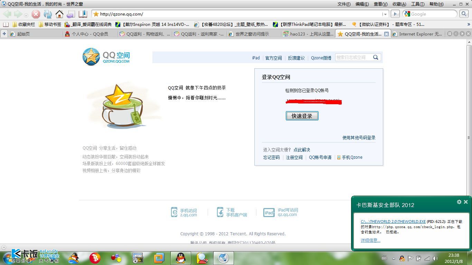Open the 官方空间 link
The height and width of the screenshot is (265, 472).
(273, 58)
